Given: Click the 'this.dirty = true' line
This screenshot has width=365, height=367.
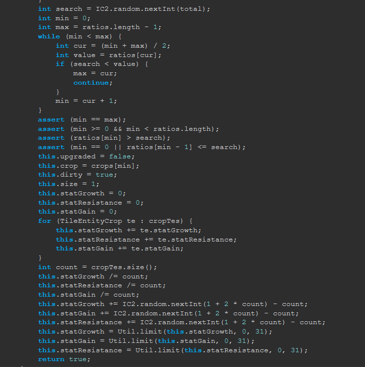Looking at the screenshot, I should pos(77,175).
